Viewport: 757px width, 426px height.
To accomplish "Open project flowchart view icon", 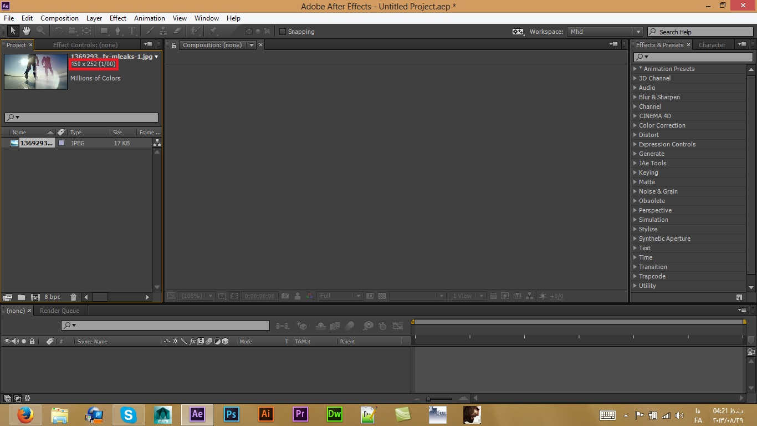I will (x=157, y=143).
